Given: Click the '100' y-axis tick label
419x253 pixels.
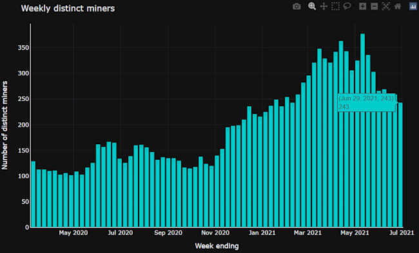Looking at the screenshot, I should [23, 176].
